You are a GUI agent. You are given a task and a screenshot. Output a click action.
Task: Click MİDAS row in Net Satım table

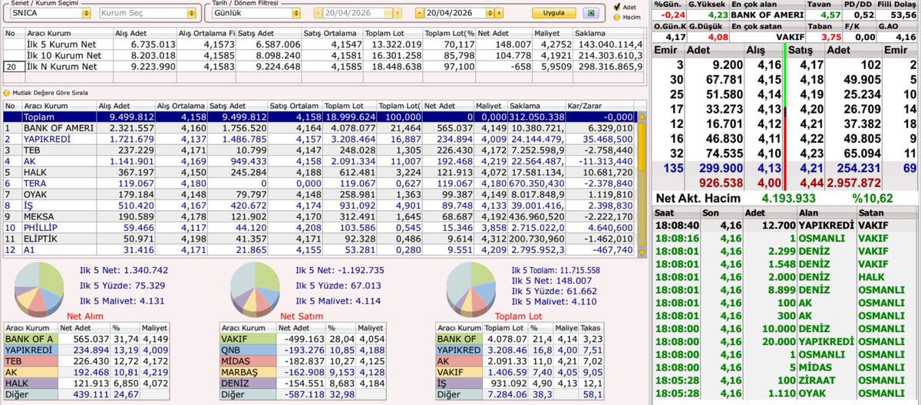coord(302,361)
